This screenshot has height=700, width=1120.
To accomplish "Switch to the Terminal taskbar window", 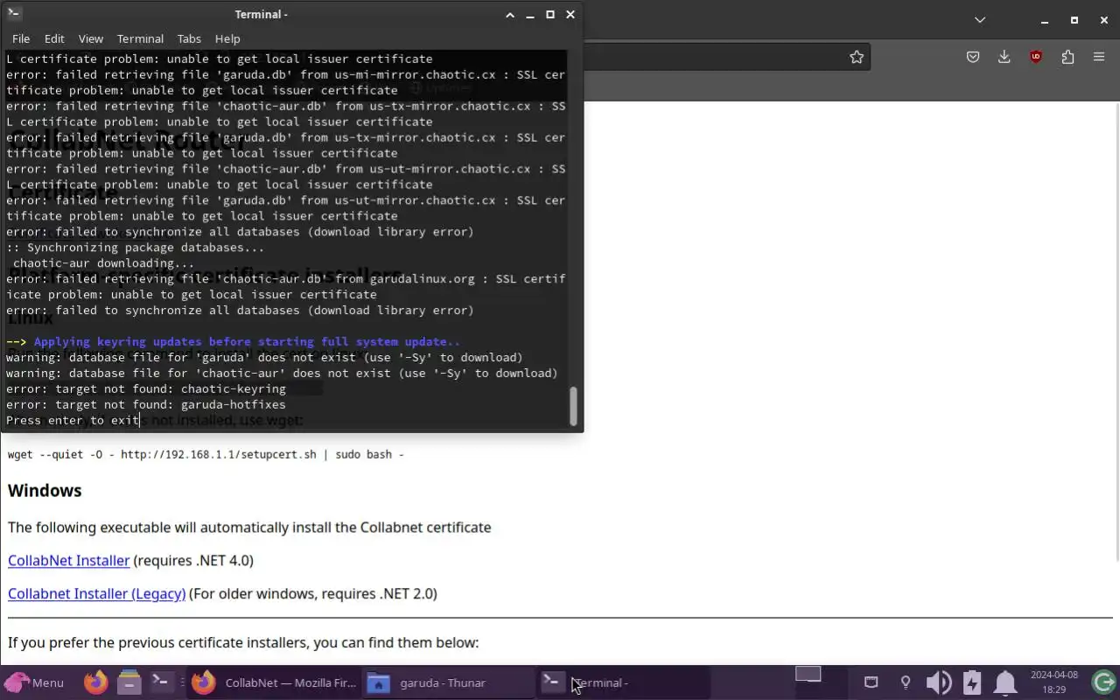I will [624, 682].
